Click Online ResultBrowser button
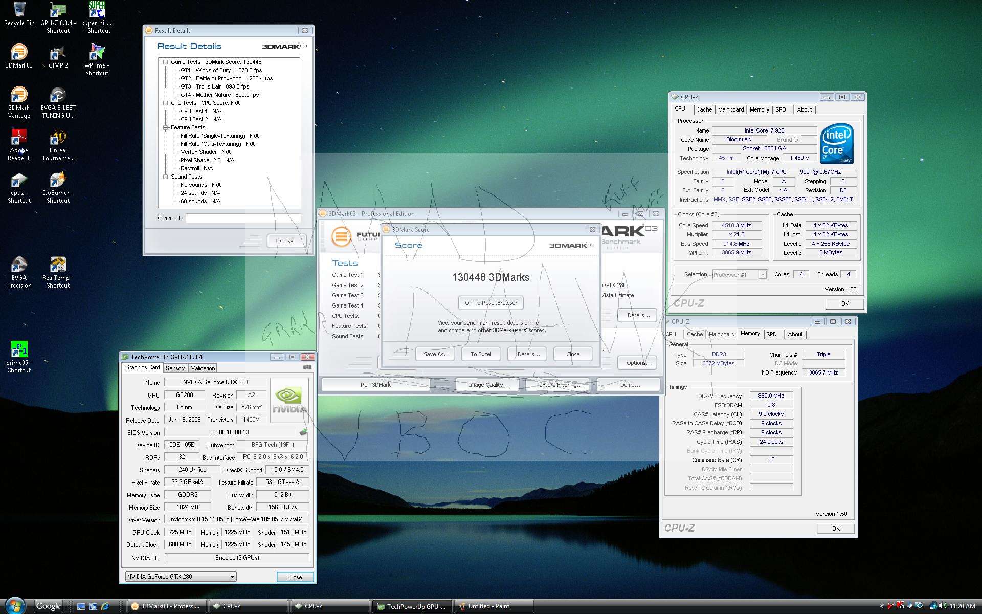 pos(491,303)
